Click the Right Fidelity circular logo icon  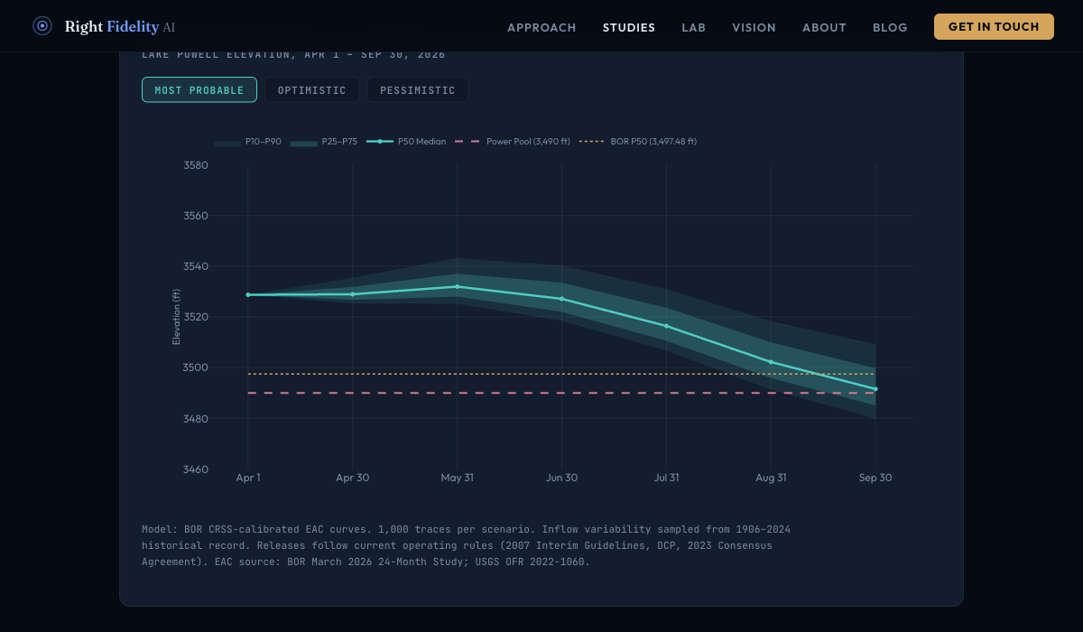[42, 26]
